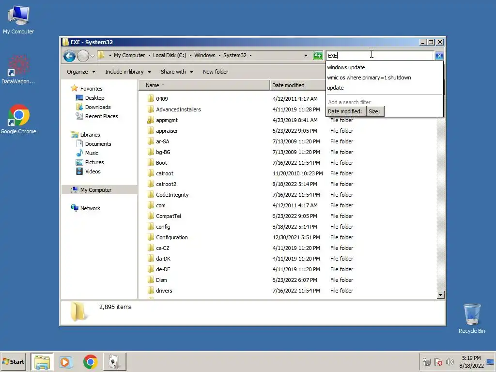Select the CodeIntegrity folder
Image resolution: width=496 pixels, height=372 pixels.
click(x=172, y=195)
